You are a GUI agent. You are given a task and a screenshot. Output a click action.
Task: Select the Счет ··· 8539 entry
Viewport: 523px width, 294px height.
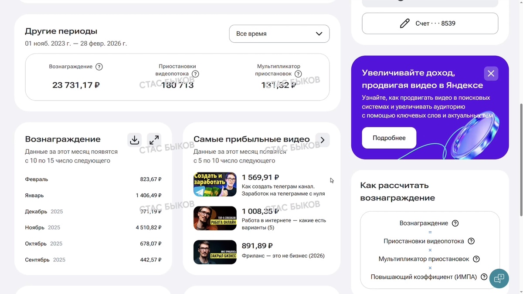click(x=430, y=23)
